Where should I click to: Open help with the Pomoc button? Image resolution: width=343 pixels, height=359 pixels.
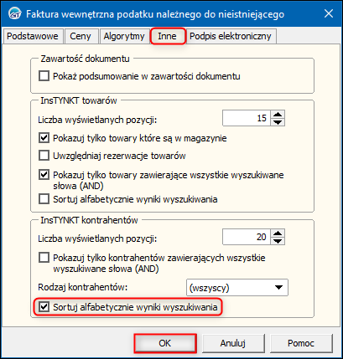pos(301,343)
